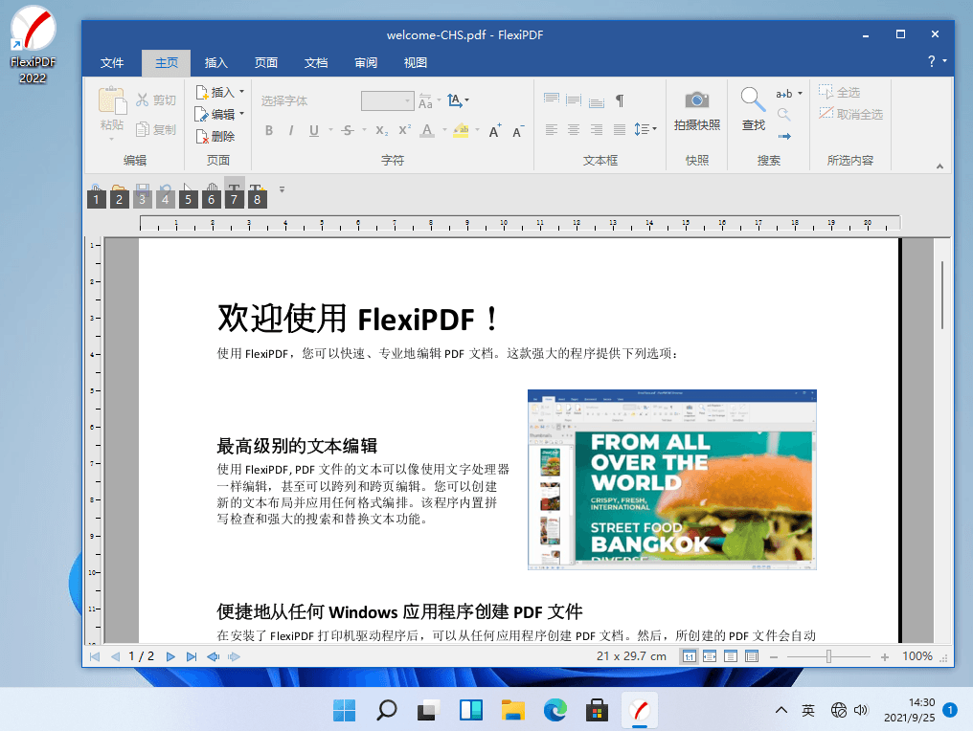Click the go forward view arrow

(234, 656)
